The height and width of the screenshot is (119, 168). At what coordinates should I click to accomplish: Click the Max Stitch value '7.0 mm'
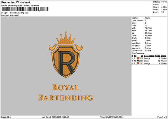[148, 43]
